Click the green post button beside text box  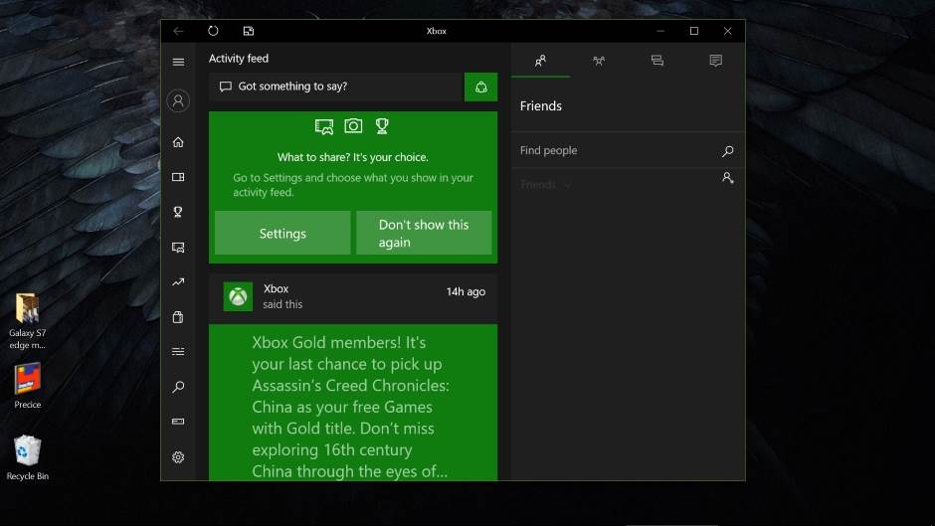[480, 87]
